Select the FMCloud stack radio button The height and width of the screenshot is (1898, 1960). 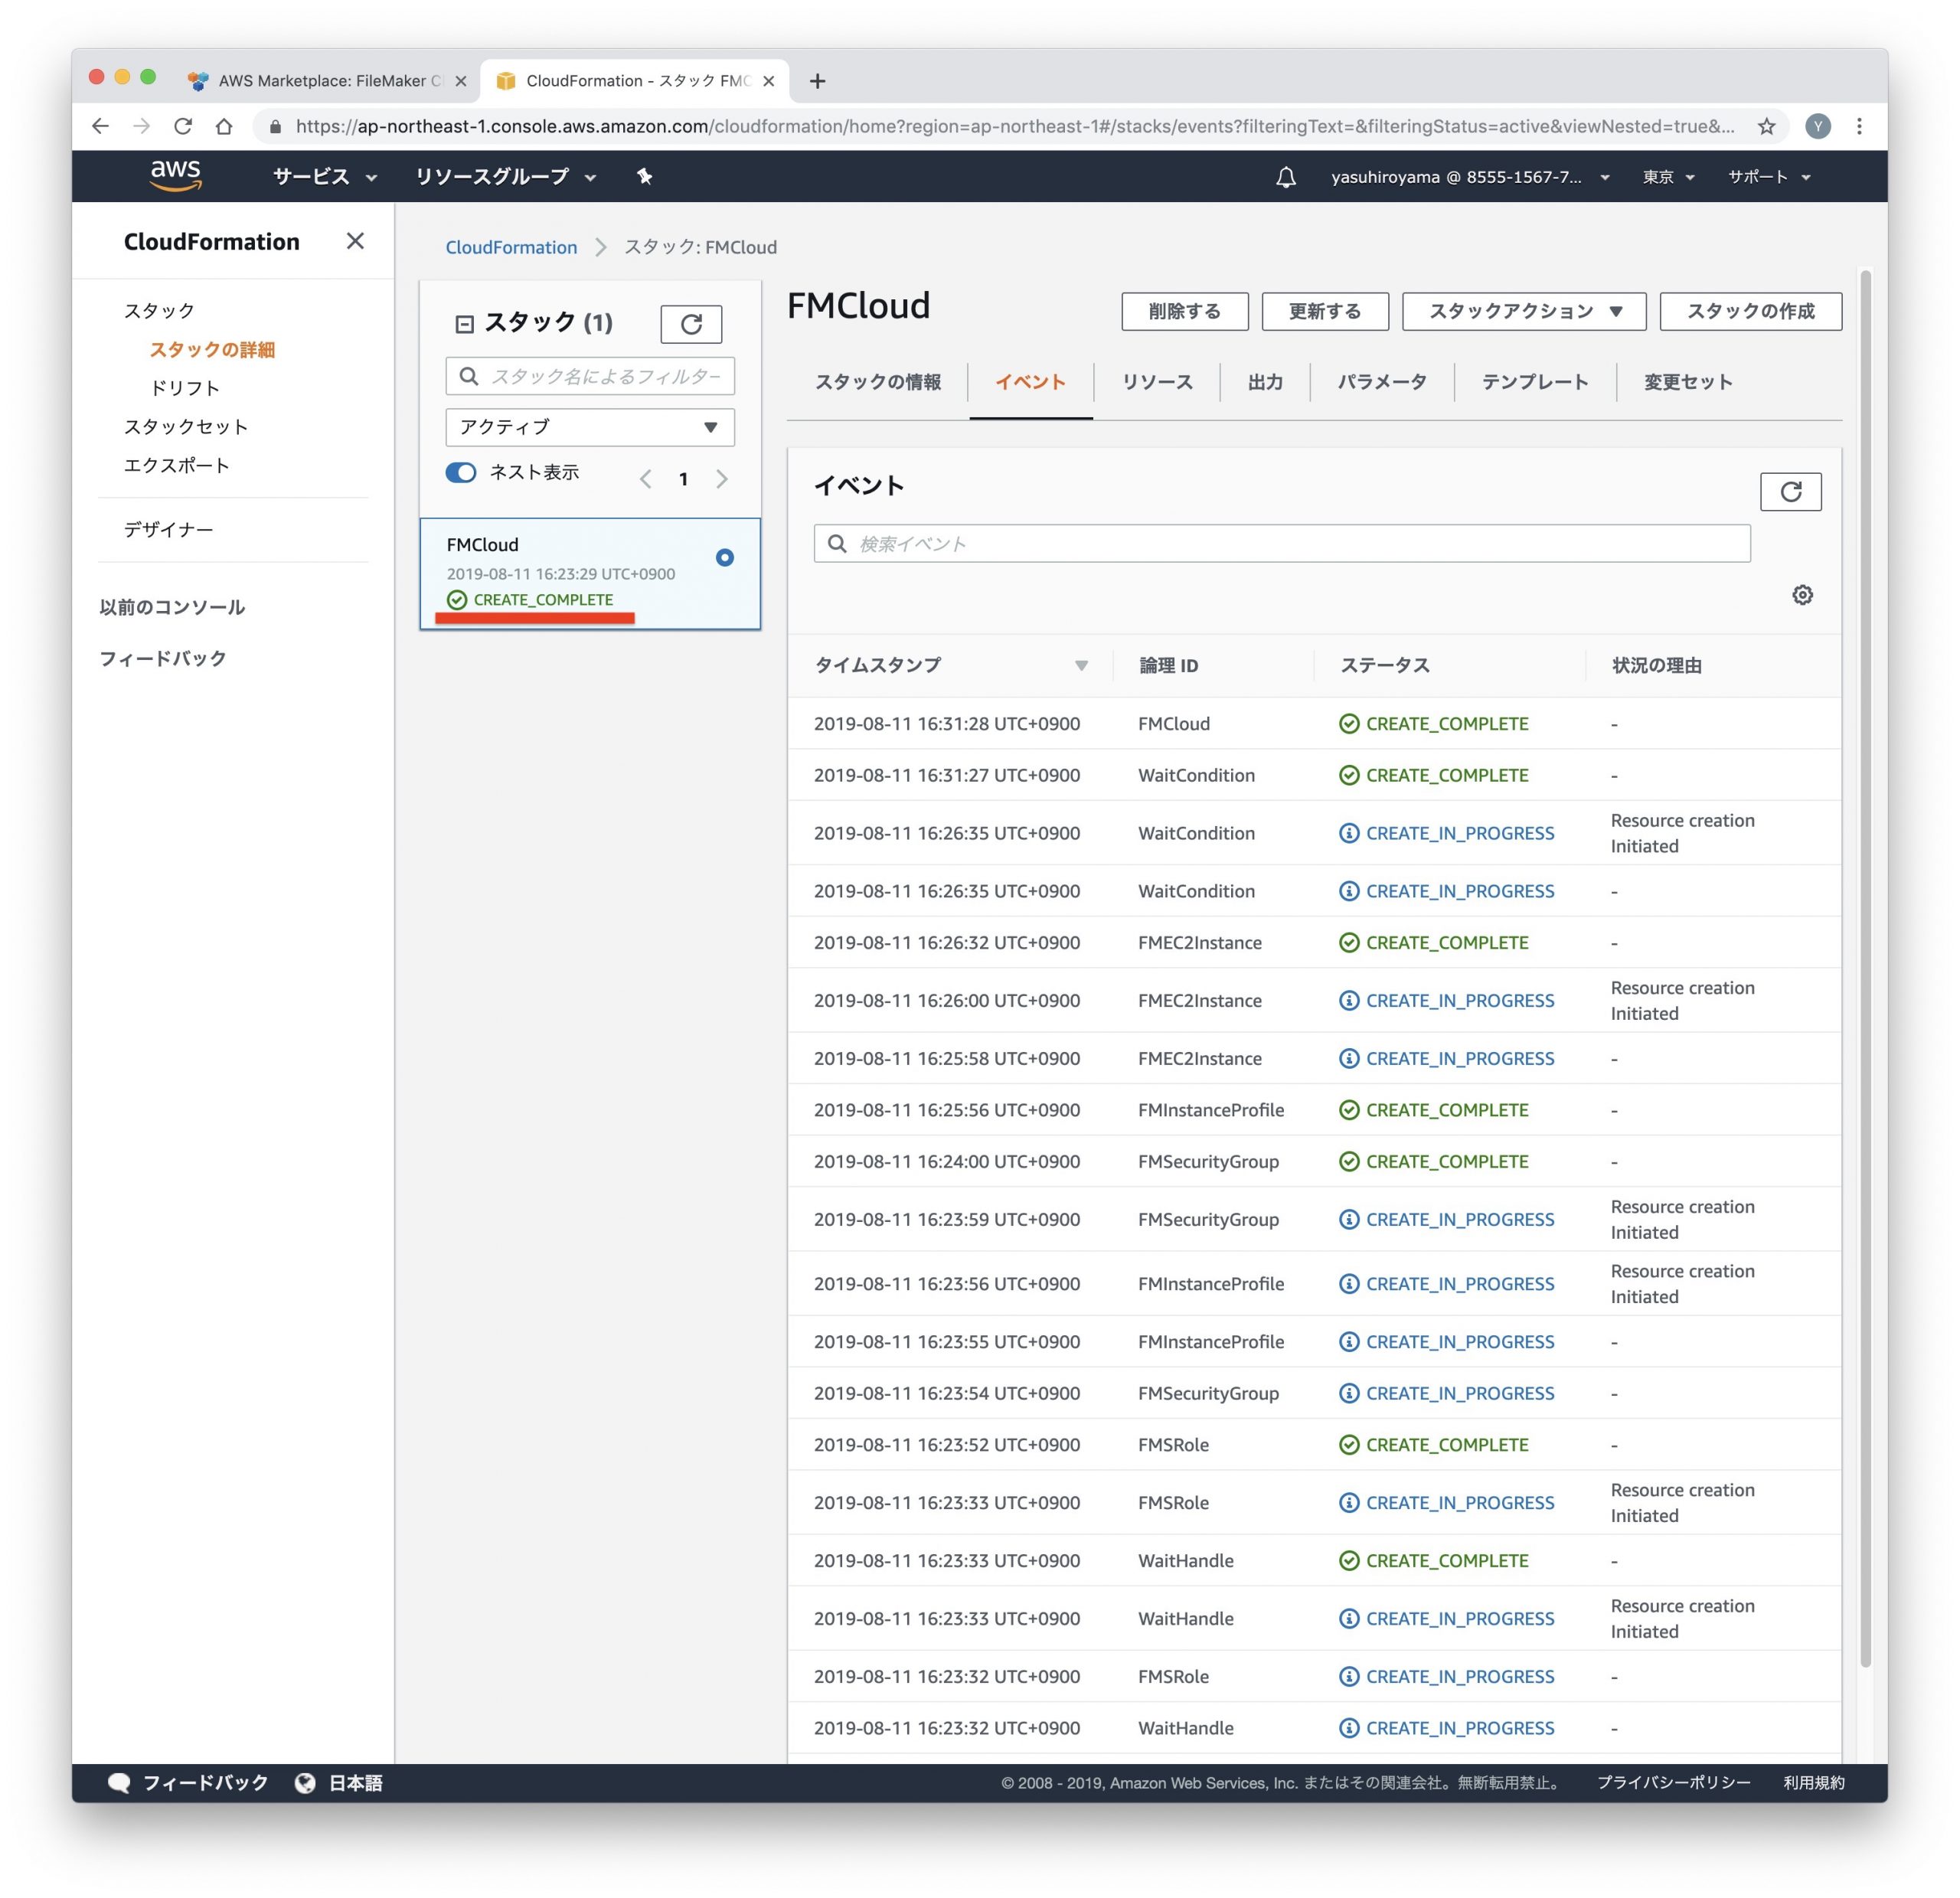(725, 558)
